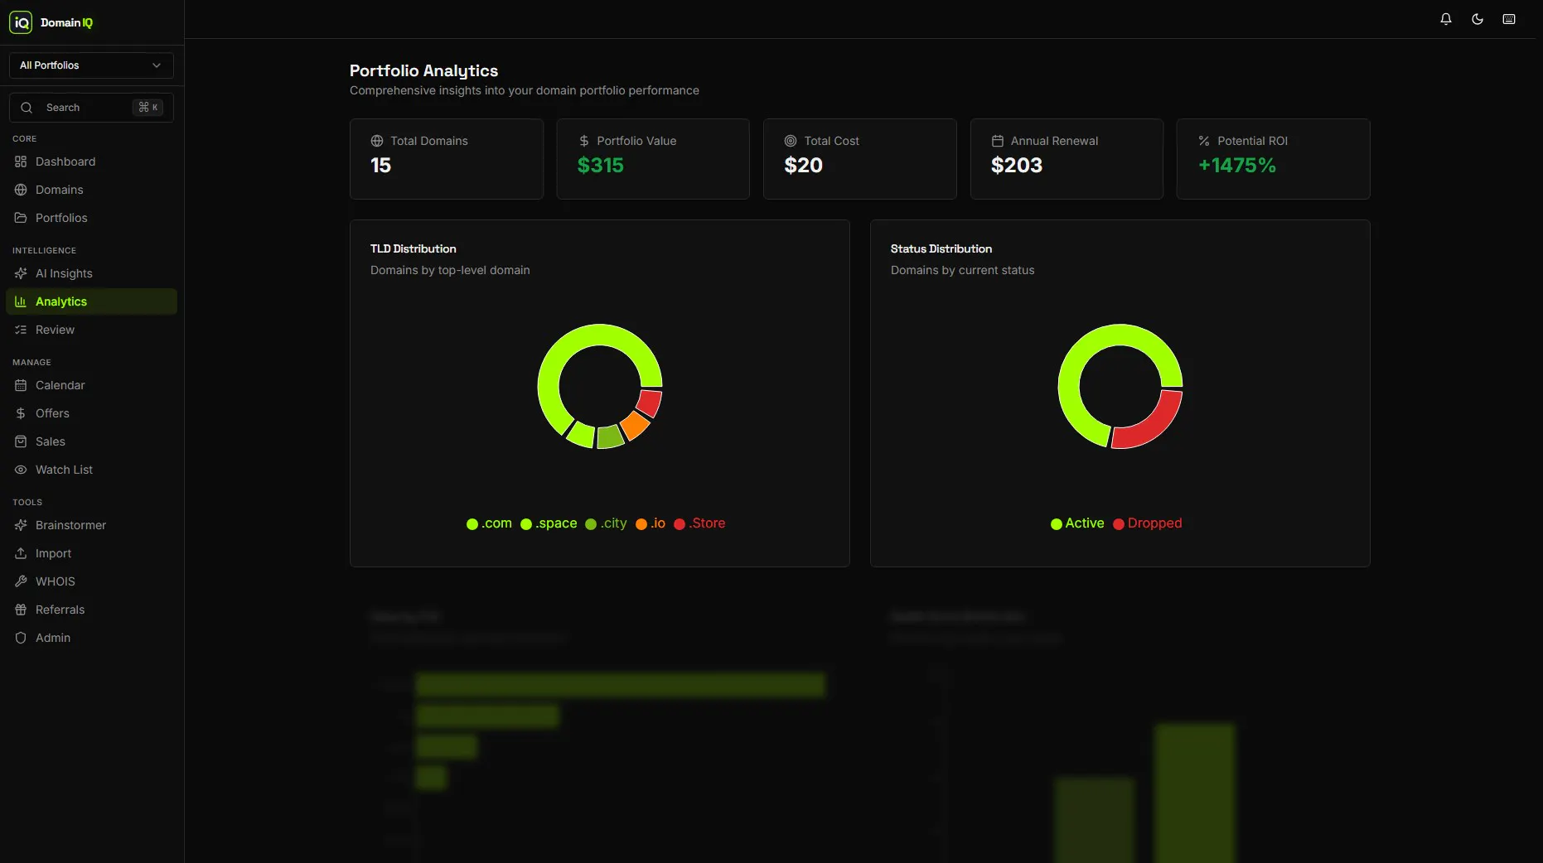Click the DomainIQ logo icon
Viewport: 1543px width, 863px height.
tap(21, 22)
